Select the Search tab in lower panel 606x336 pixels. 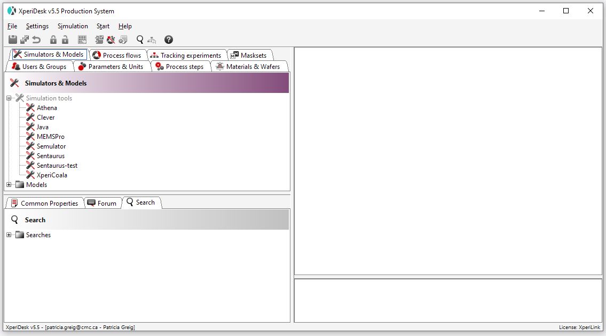point(141,202)
